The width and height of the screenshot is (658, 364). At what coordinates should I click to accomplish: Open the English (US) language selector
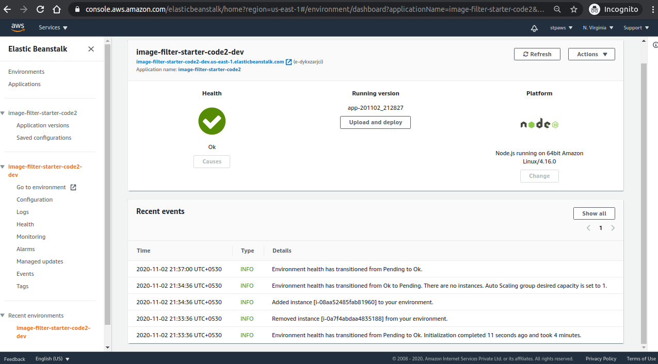[52, 359]
